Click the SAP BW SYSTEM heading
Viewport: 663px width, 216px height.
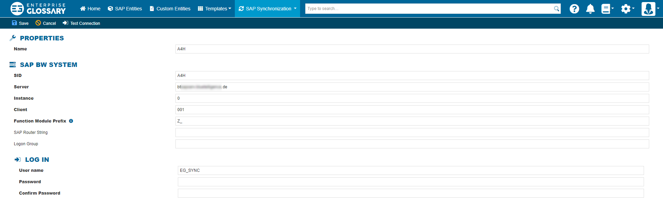click(x=49, y=65)
